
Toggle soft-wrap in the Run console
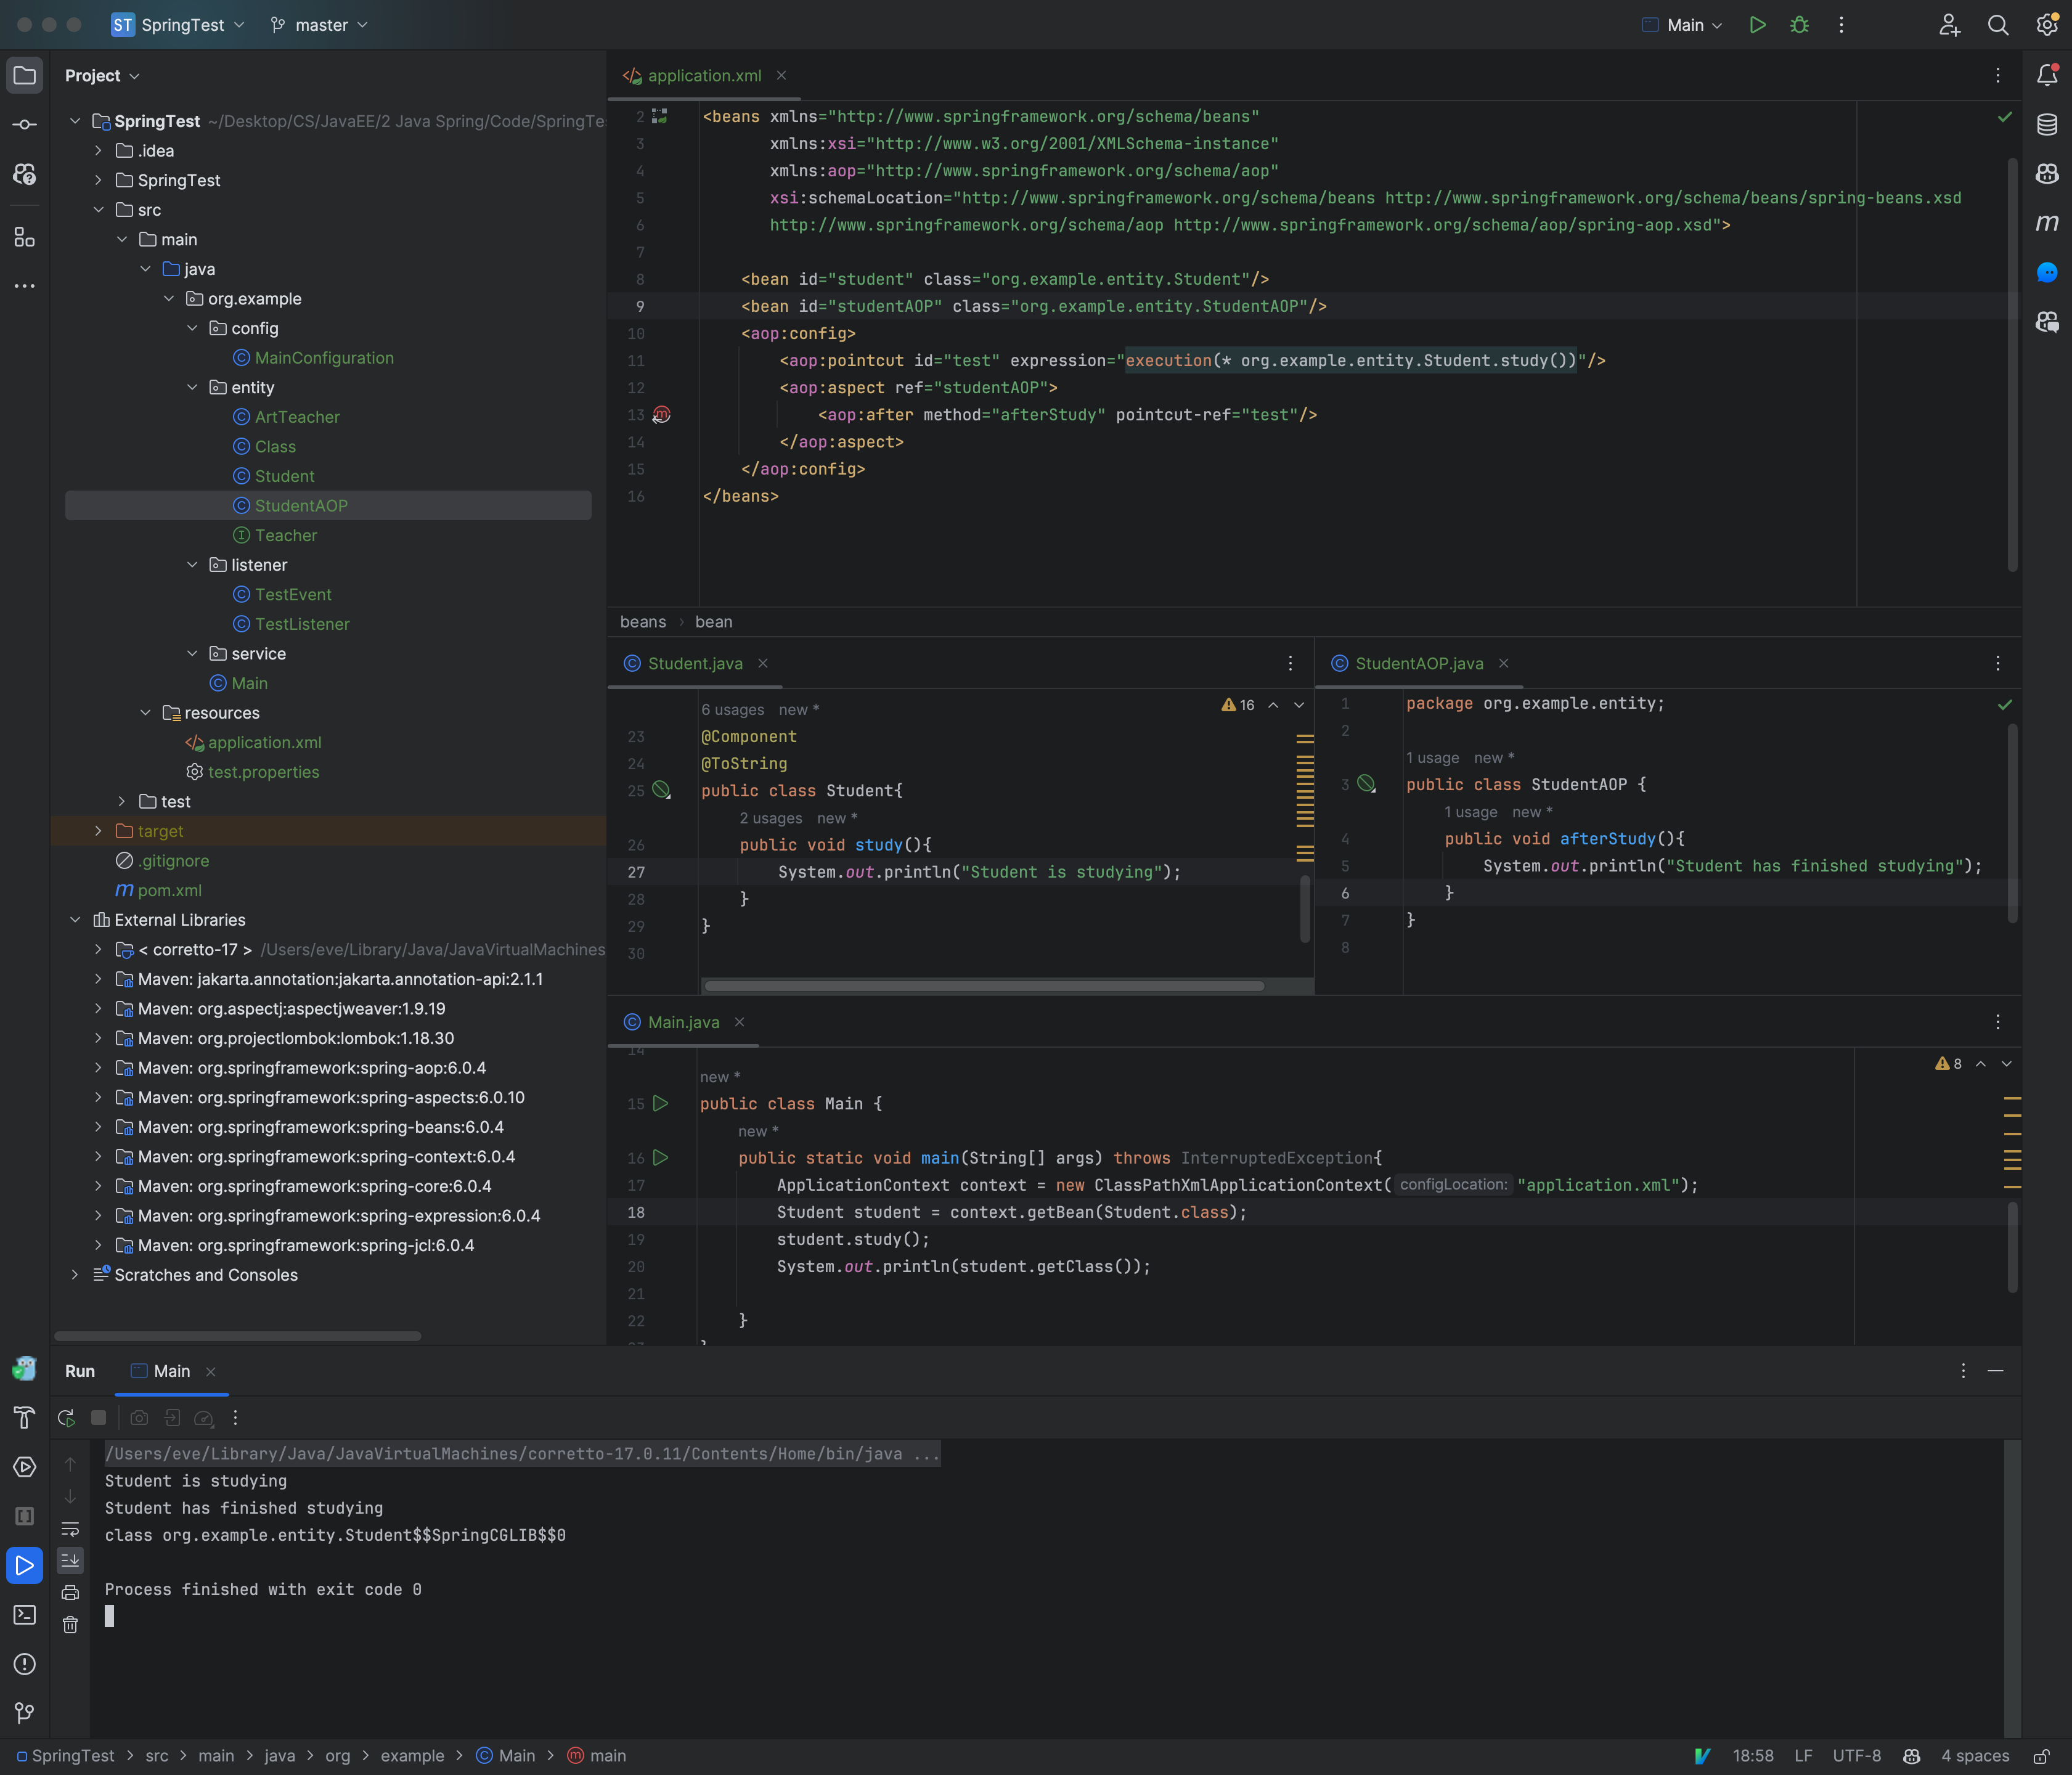point(70,1529)
